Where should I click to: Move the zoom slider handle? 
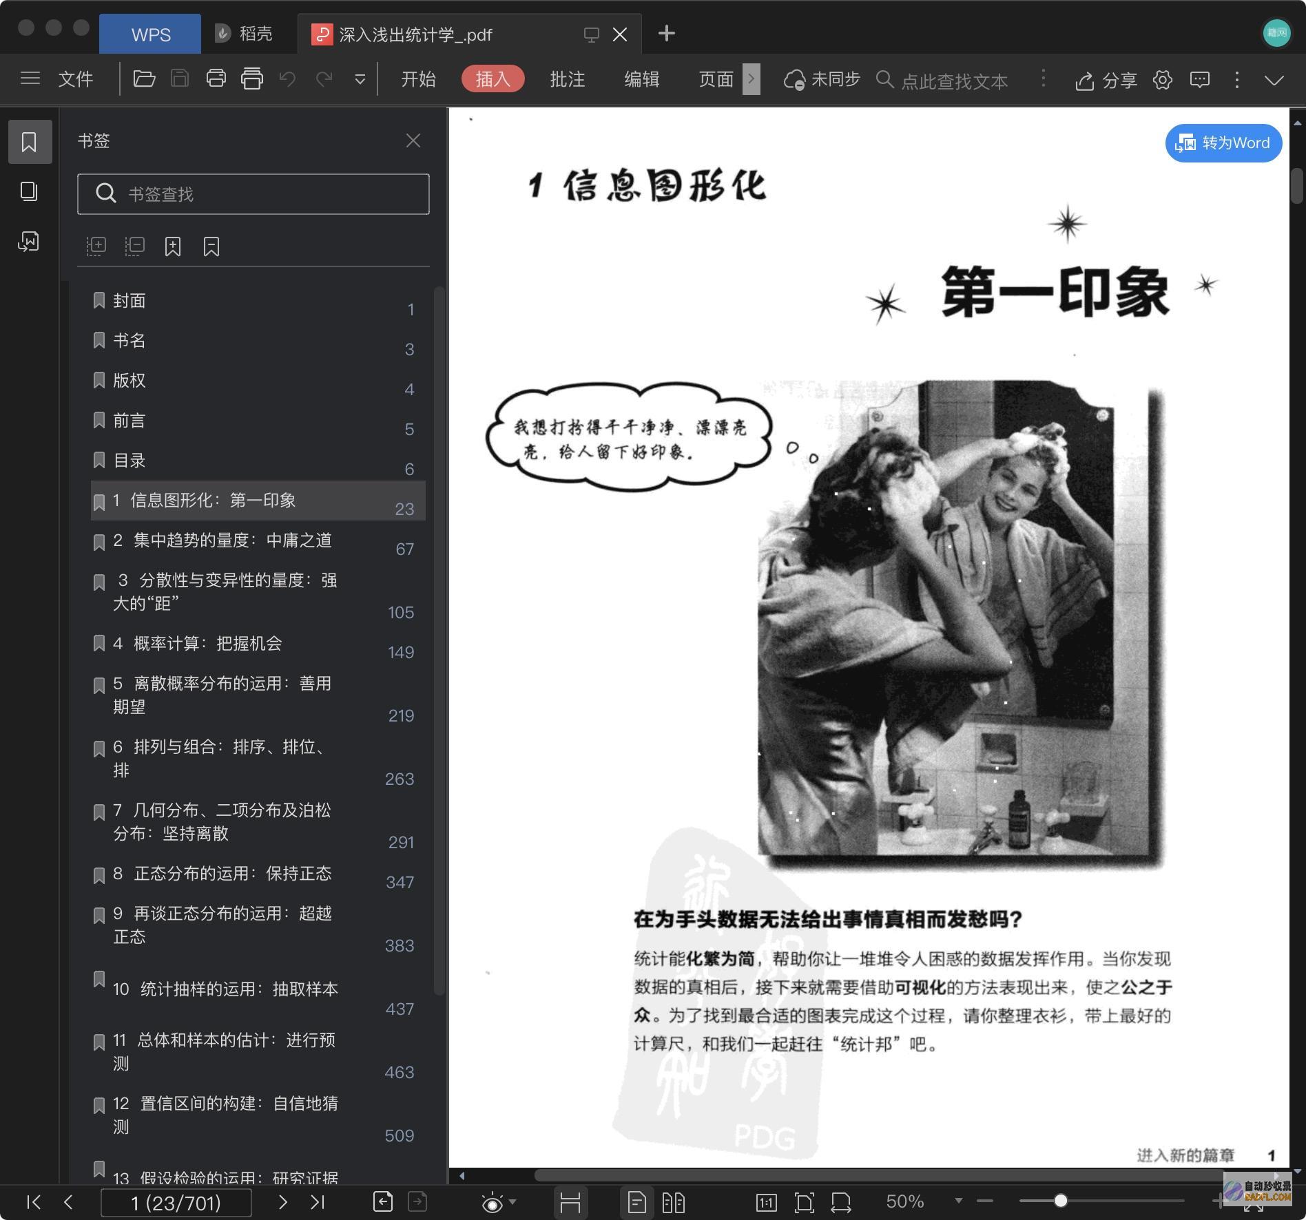click(1061, 1201)
